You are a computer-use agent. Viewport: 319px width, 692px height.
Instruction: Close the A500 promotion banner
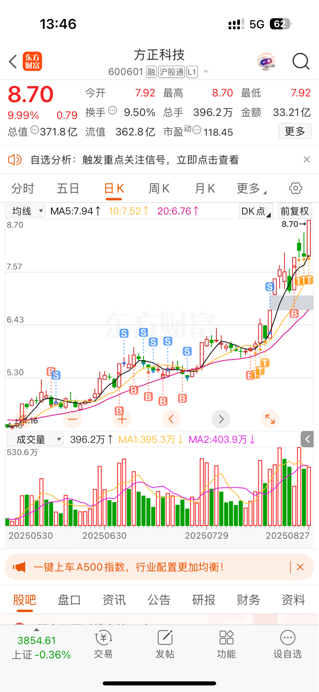300,567
